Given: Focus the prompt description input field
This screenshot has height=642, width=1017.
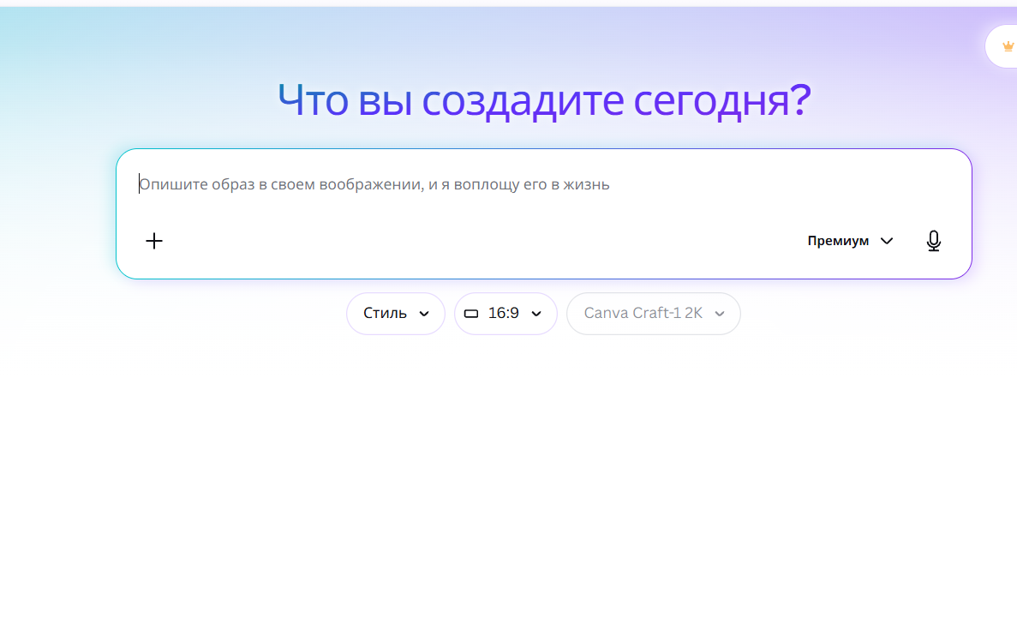Looking at the screenshot, I should pos(543,184).
